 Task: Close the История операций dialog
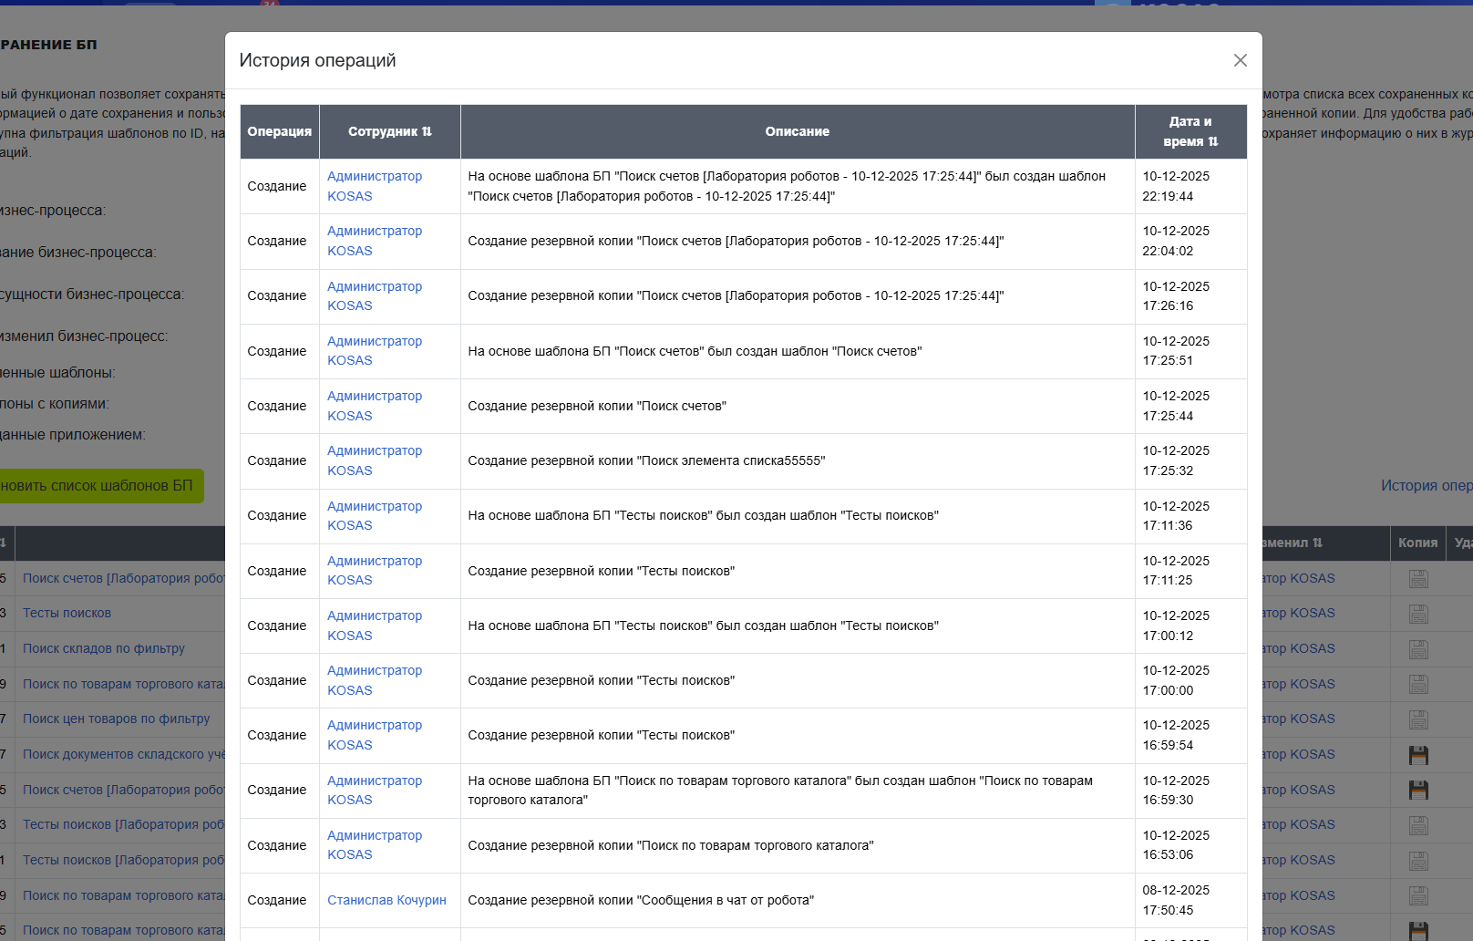pos(1240,60)
